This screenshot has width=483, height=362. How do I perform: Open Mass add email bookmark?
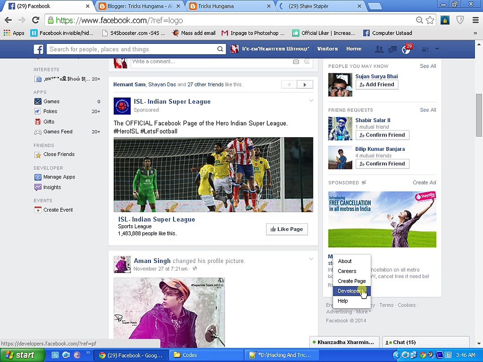(x=194, y=33)
